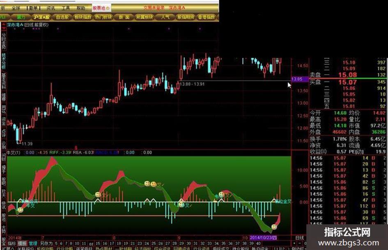Click the 量力 toolbar button

pyautogui.click(x=21, y=17)
